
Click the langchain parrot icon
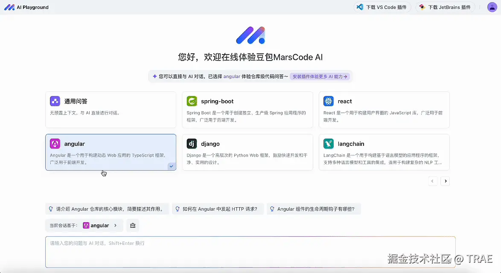329,144
